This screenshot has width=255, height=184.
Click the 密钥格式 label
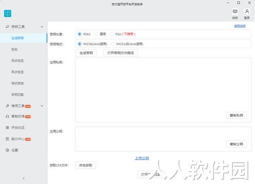(57, 44)
